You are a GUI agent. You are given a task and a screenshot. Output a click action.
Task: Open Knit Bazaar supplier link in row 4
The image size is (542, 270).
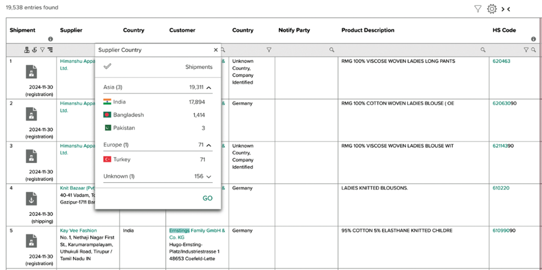[x=77, y=188]
